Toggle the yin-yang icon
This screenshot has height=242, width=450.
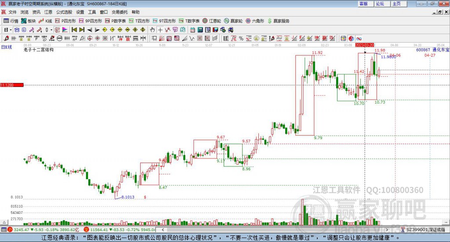[x=351, y=38]
